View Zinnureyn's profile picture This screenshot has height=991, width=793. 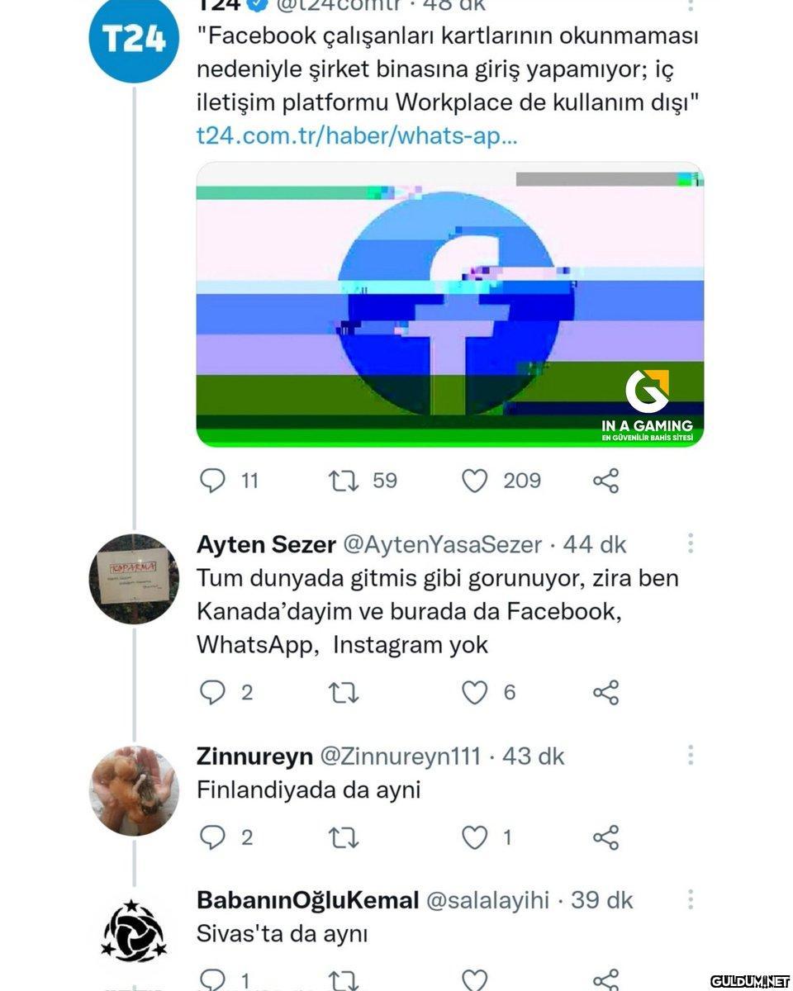tap(134, 790)
